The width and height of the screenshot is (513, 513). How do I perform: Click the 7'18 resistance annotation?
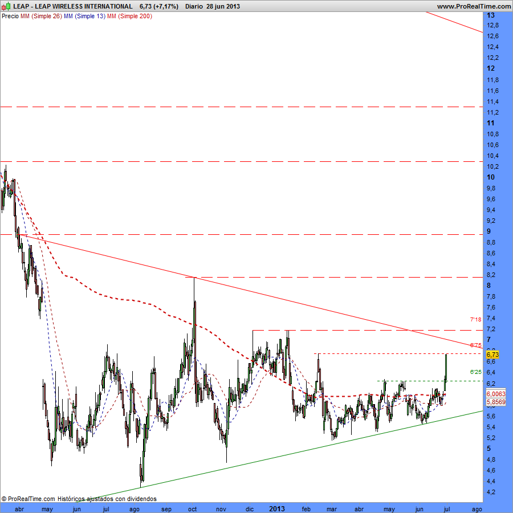point(476,320)
